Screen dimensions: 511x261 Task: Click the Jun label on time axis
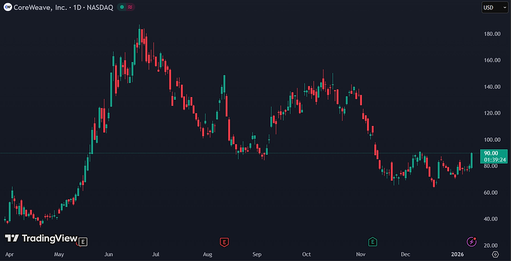tap(109, 254)
